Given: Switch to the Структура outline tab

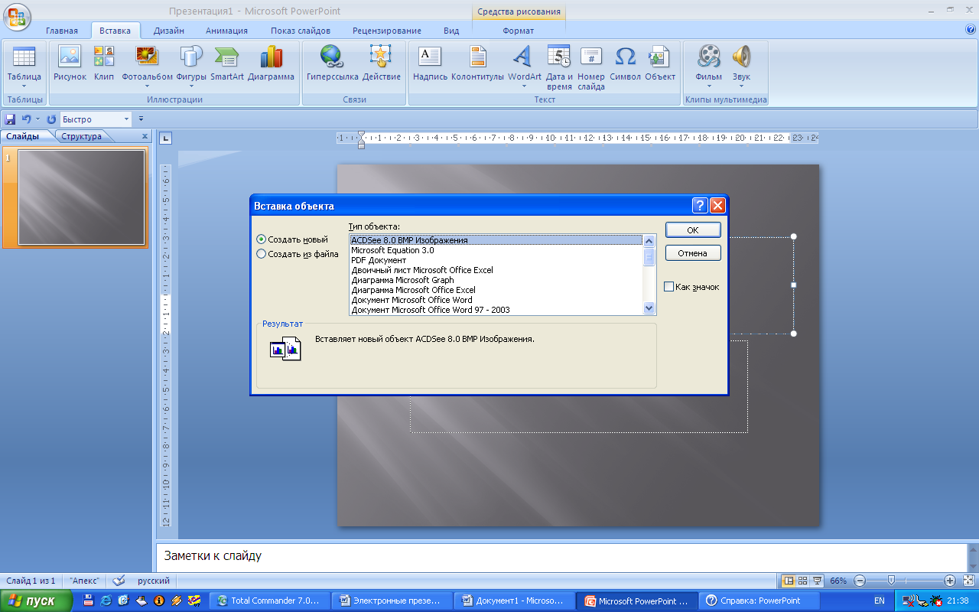Looking at the screenshot, I should coord(81,136).
